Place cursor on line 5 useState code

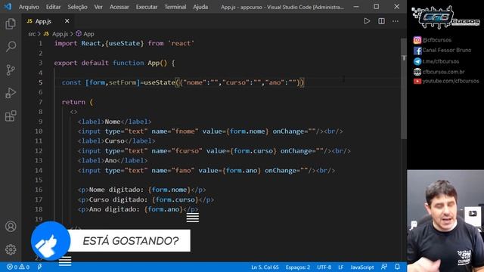(183, 82)
